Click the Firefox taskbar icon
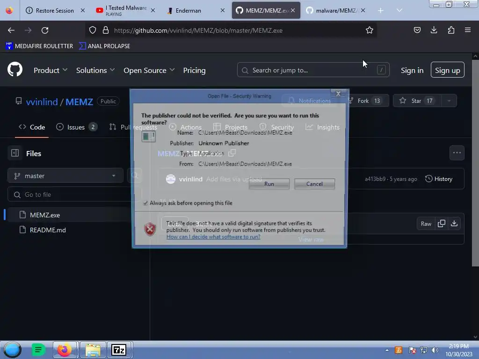 coord(65,350)
